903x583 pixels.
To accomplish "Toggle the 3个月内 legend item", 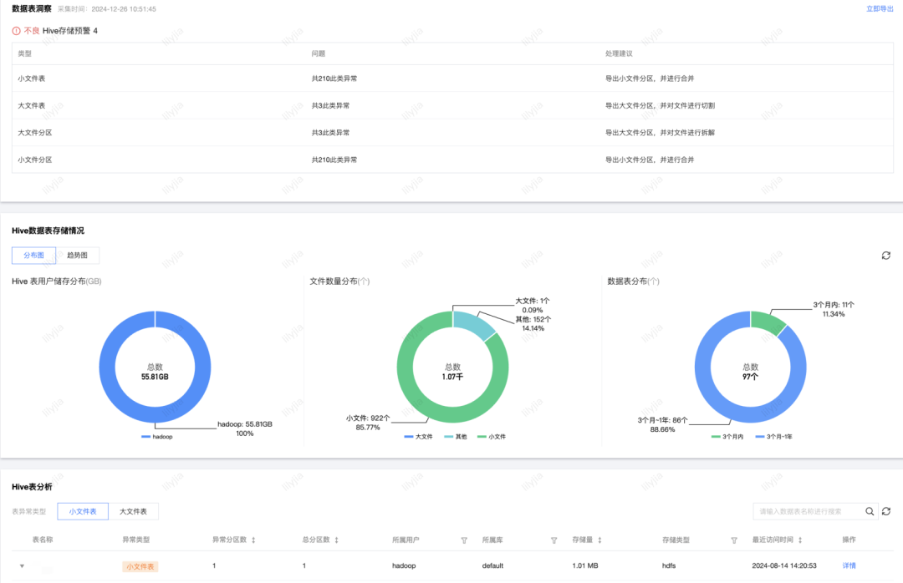I will click(x=727, y=437).
